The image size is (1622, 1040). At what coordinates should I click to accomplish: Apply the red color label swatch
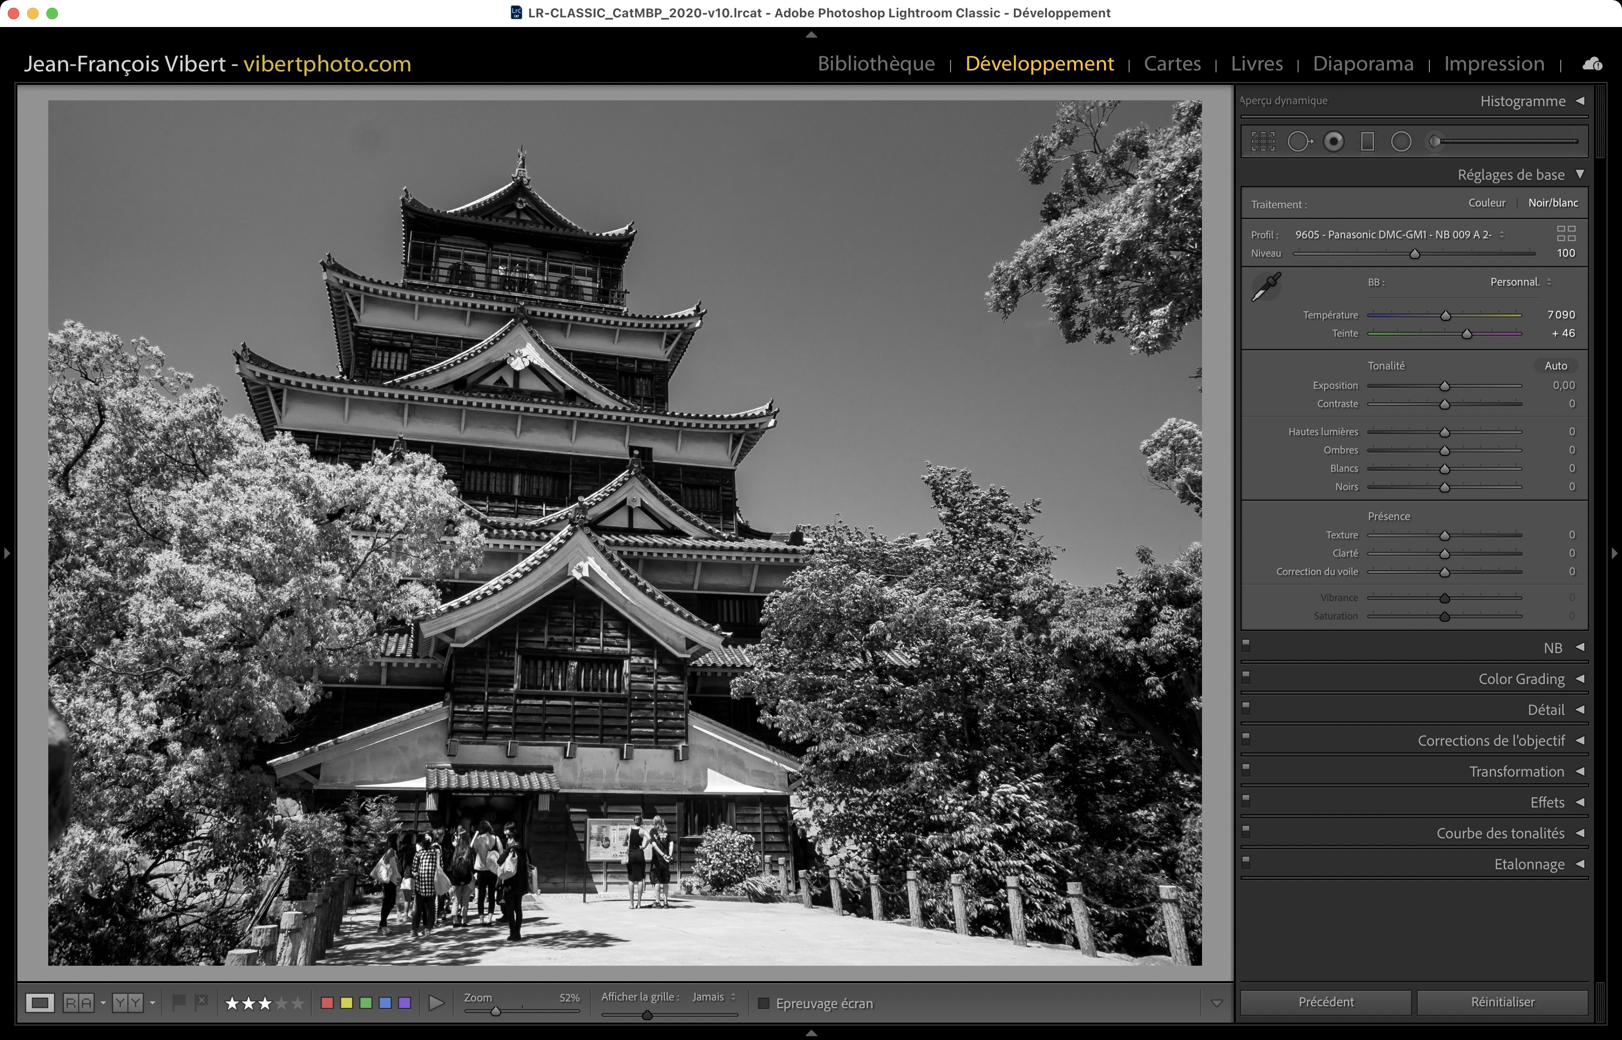327,1003
